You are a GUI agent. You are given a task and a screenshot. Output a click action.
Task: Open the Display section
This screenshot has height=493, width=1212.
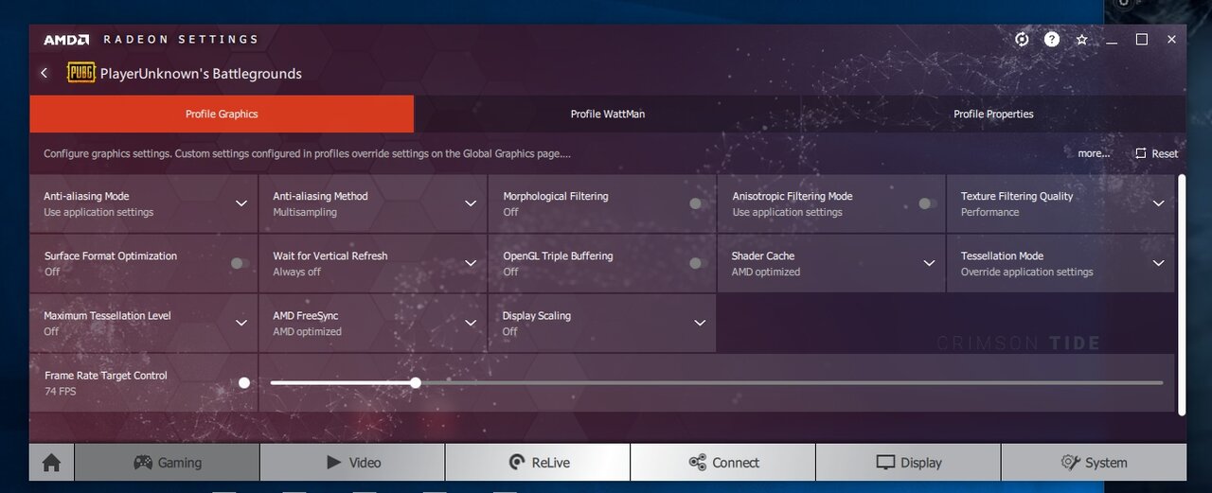click(908, 463)
